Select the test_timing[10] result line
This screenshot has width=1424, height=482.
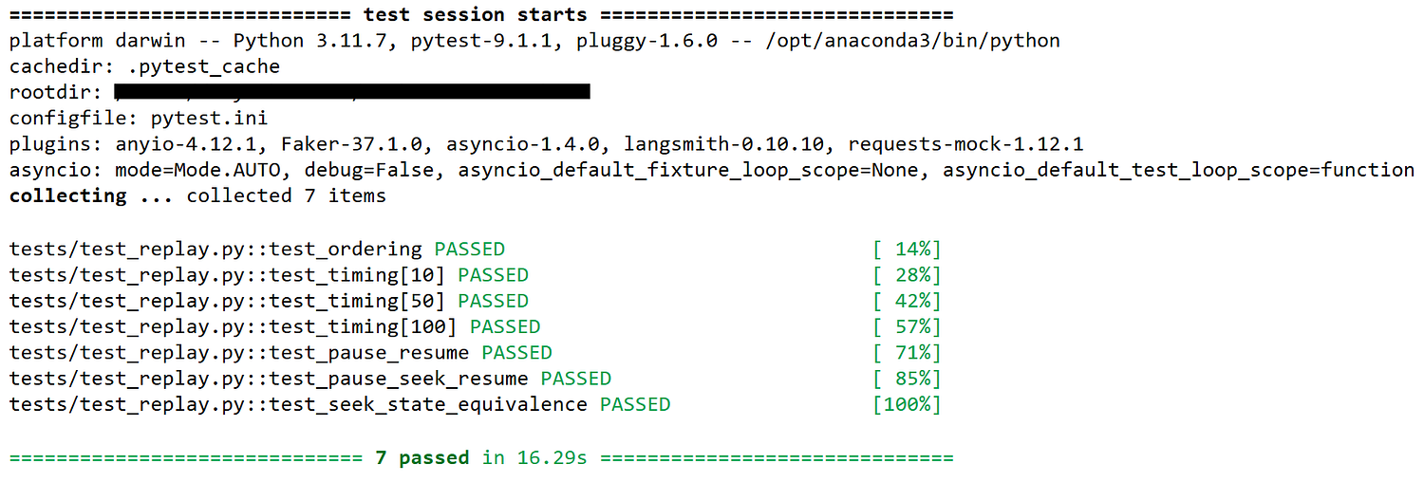(475, 275)
